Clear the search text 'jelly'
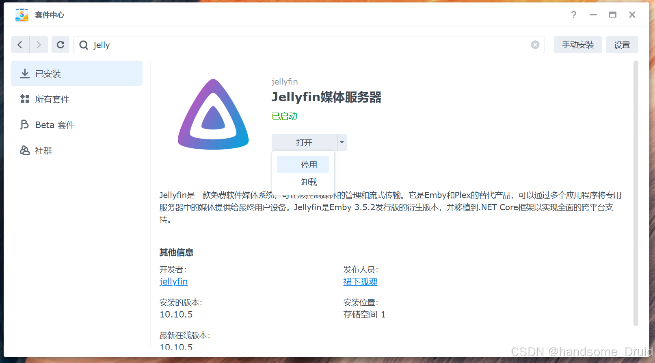 535,45
